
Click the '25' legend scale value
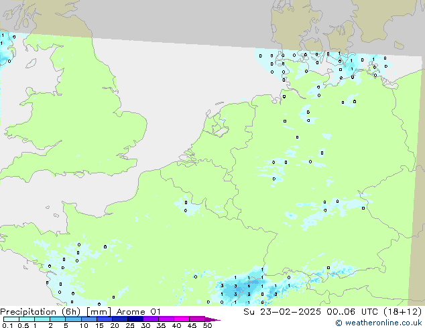130,325
